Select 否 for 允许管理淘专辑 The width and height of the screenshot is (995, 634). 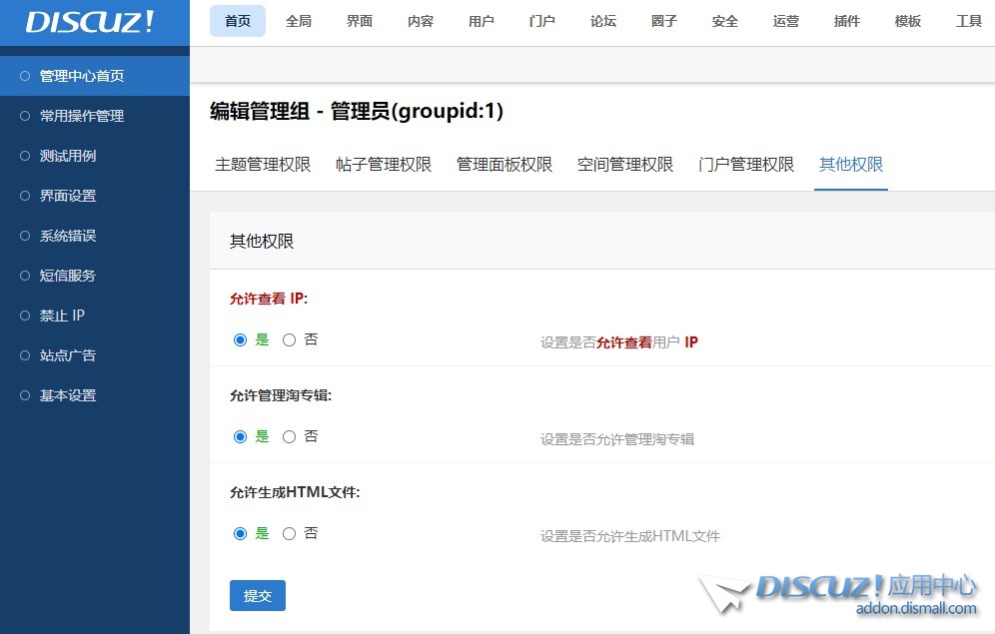click(x=291, y=436)
